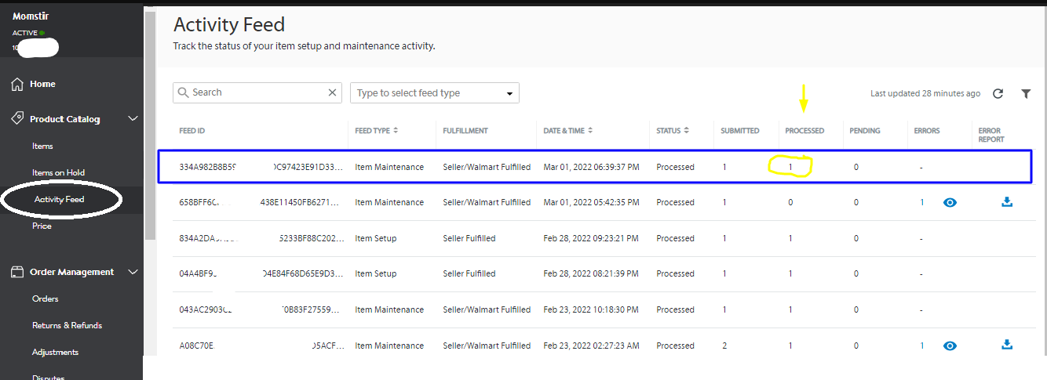Collapse the Order Management section chevron
Screen dimensions: 1047x380
[x=133, y=272]
